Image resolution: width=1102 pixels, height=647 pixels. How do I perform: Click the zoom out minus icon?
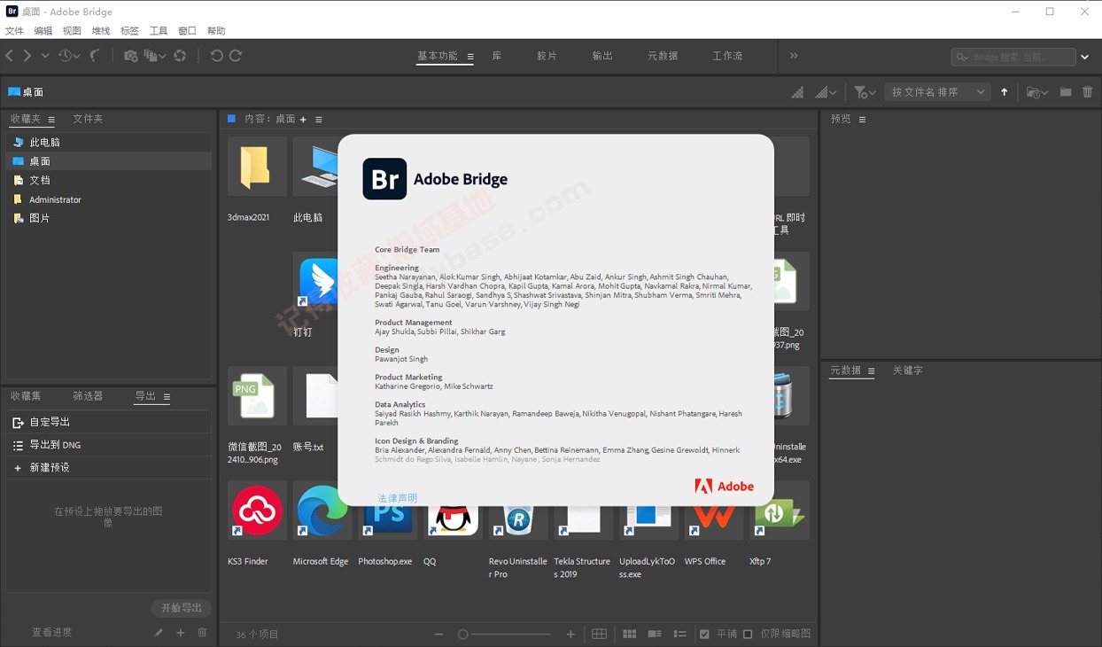438,634
